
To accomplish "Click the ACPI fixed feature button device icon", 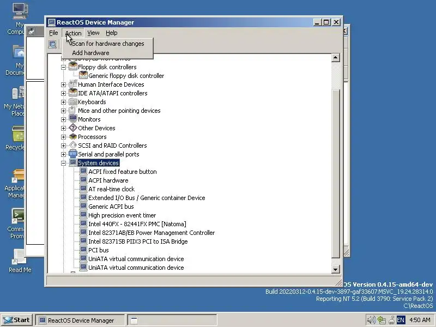I will coord(83,171).
